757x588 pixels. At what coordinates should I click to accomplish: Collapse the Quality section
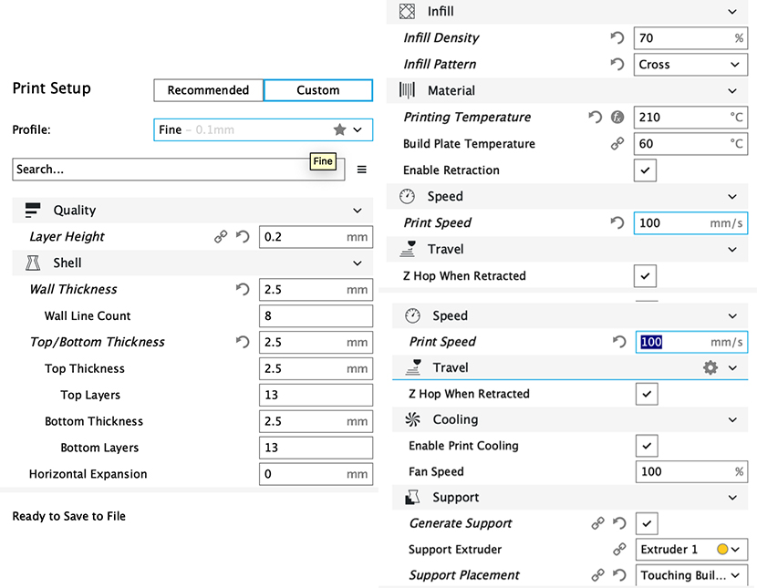[x=357, y=211]
